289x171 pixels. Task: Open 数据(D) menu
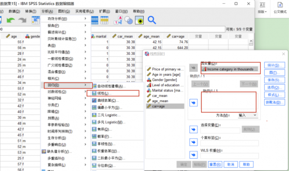point(14,11)
